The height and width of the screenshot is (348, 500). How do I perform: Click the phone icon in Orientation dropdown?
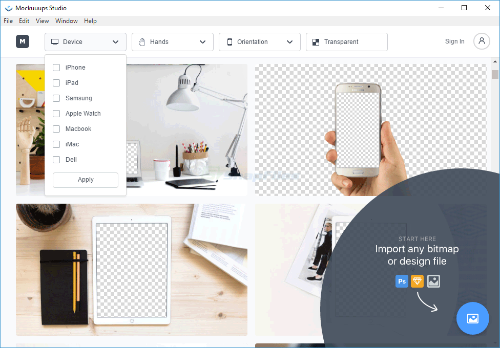click(230, 42)
